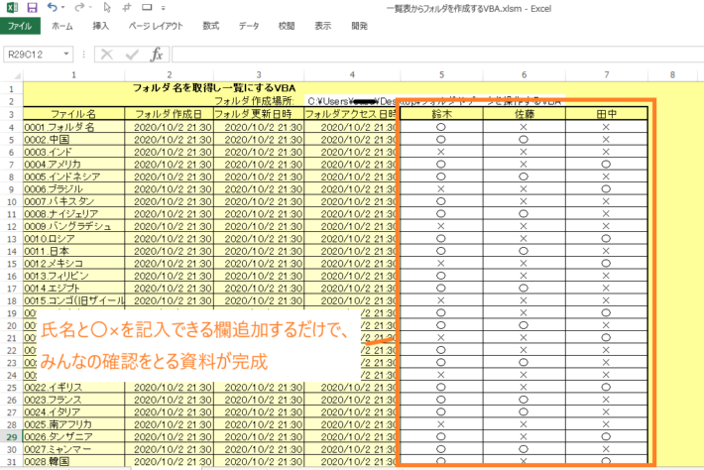Click the title cell フォルダ名を取得し一覧にするVBA
Image resolution: width=704 pixels, height=470 pixels.
coord(214,88)
